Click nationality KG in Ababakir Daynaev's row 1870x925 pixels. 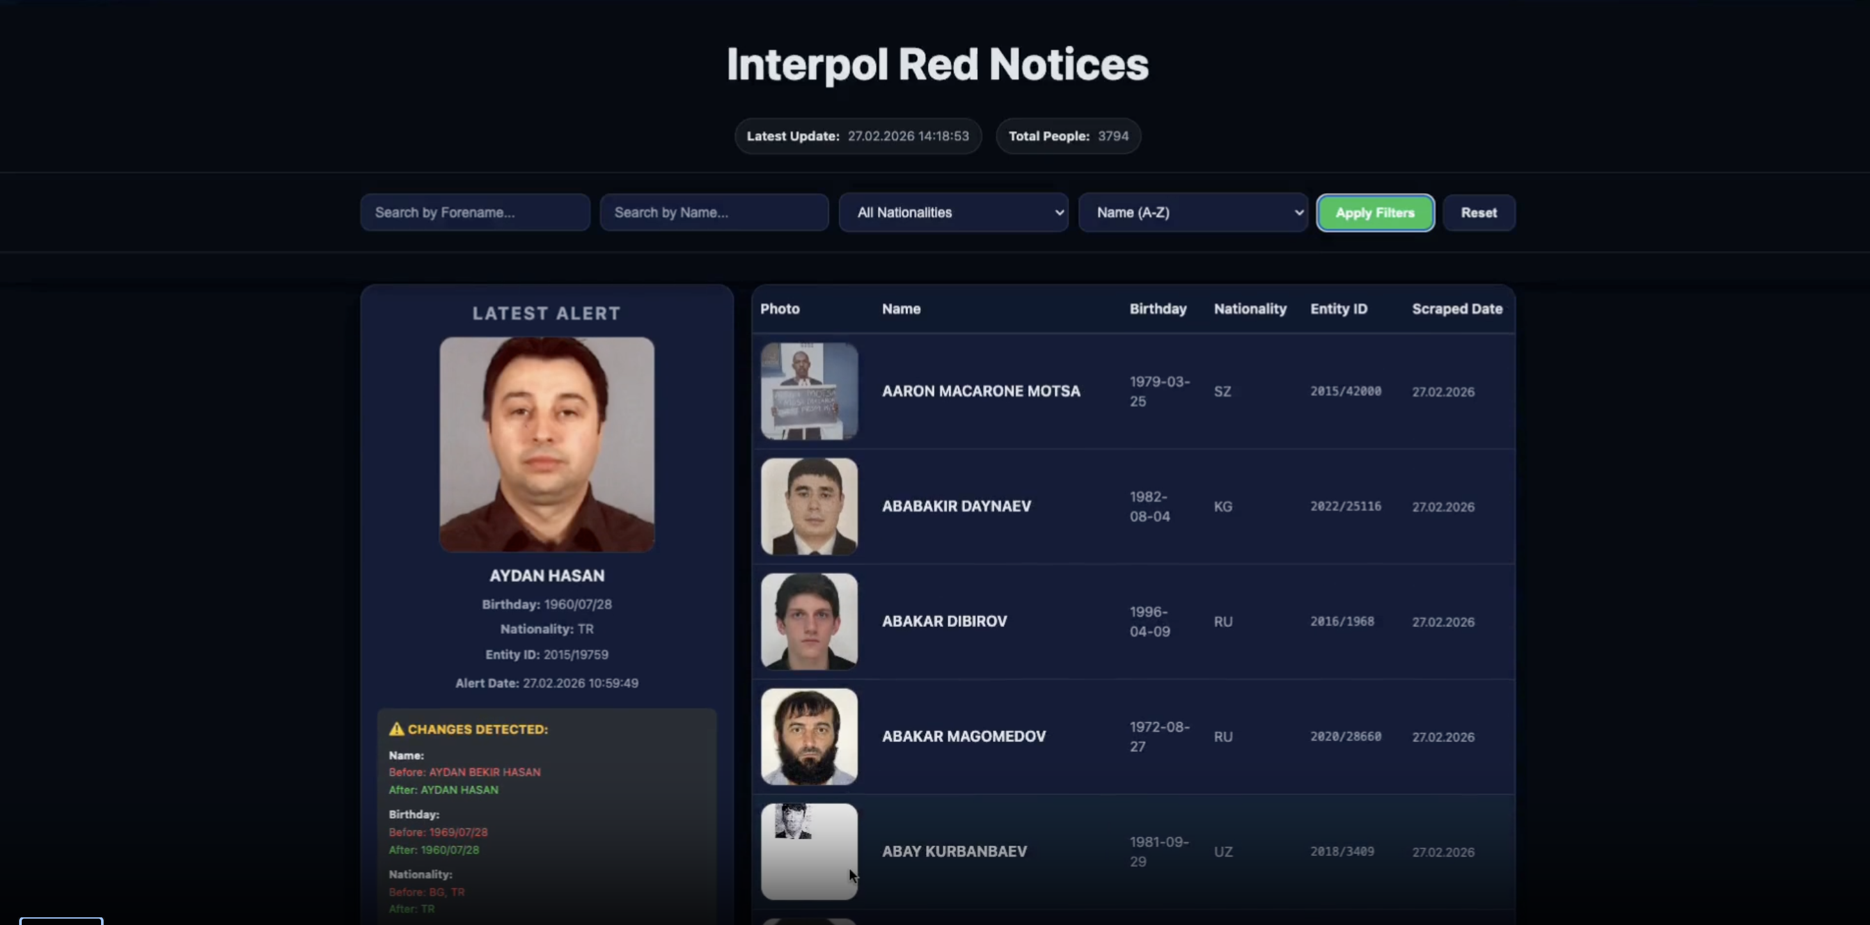(1223, 506)
